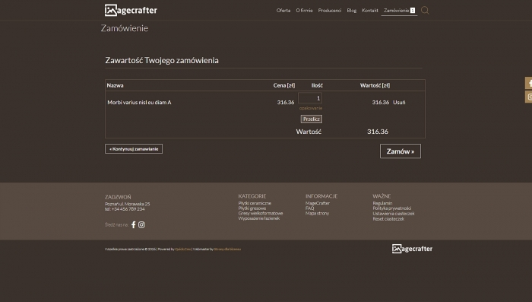The height and width of the screenshot is (302, 532).
Task: Click the Zawartość Twojego zamówienia heading
Action: point(162,60)
